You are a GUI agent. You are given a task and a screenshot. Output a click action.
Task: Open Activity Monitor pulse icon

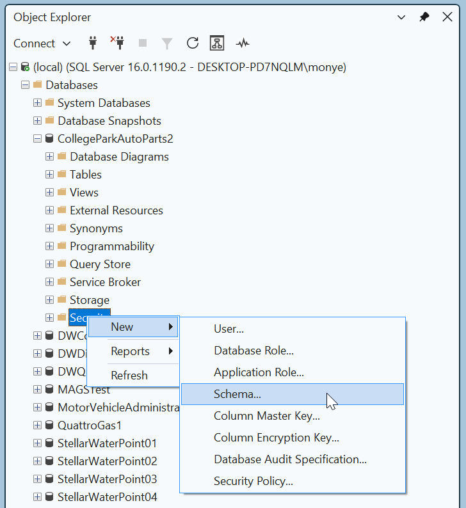click(x=243, y=43)
